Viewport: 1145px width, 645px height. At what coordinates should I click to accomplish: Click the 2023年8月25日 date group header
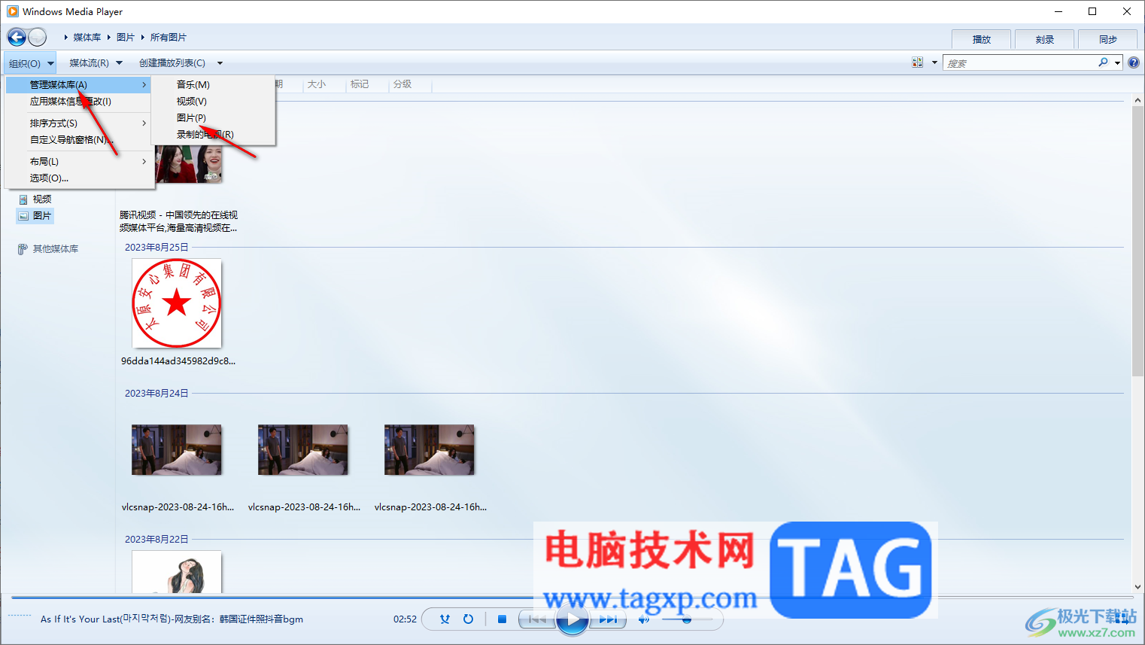(156, 248)
